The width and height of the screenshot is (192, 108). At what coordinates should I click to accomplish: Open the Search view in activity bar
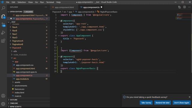(3, 8)
